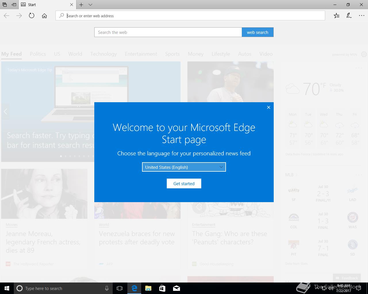Click Jeanne Moreau article photo
This screenshot has width=368, height=294.
click(44, 194)
